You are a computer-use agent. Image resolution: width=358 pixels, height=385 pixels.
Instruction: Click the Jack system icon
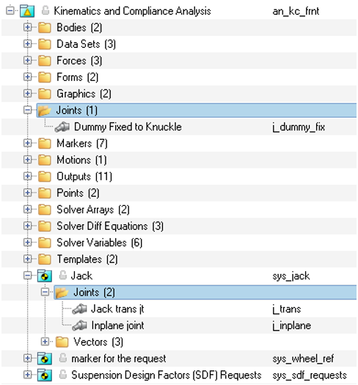coord(44,276)
